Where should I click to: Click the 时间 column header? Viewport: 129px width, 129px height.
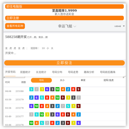[8, 82]
